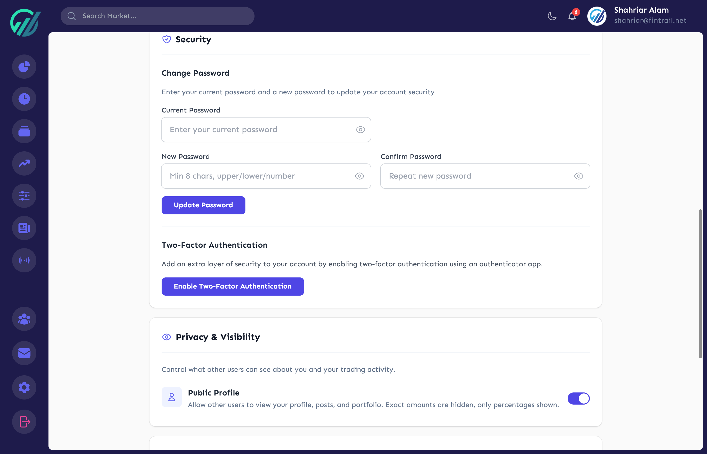The height and width of the screenshot is (454, 707).
Task: Click inside the Search Market field
Action: [x=157, y=16]
